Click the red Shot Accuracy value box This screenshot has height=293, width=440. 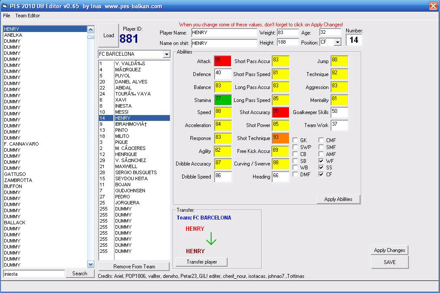pos(280,112)
